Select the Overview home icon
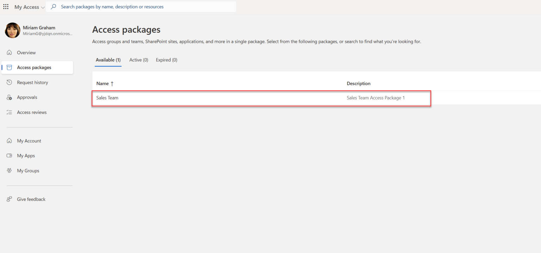The height and width of the screenshot is (253, 541). click(x=9, y=52)
